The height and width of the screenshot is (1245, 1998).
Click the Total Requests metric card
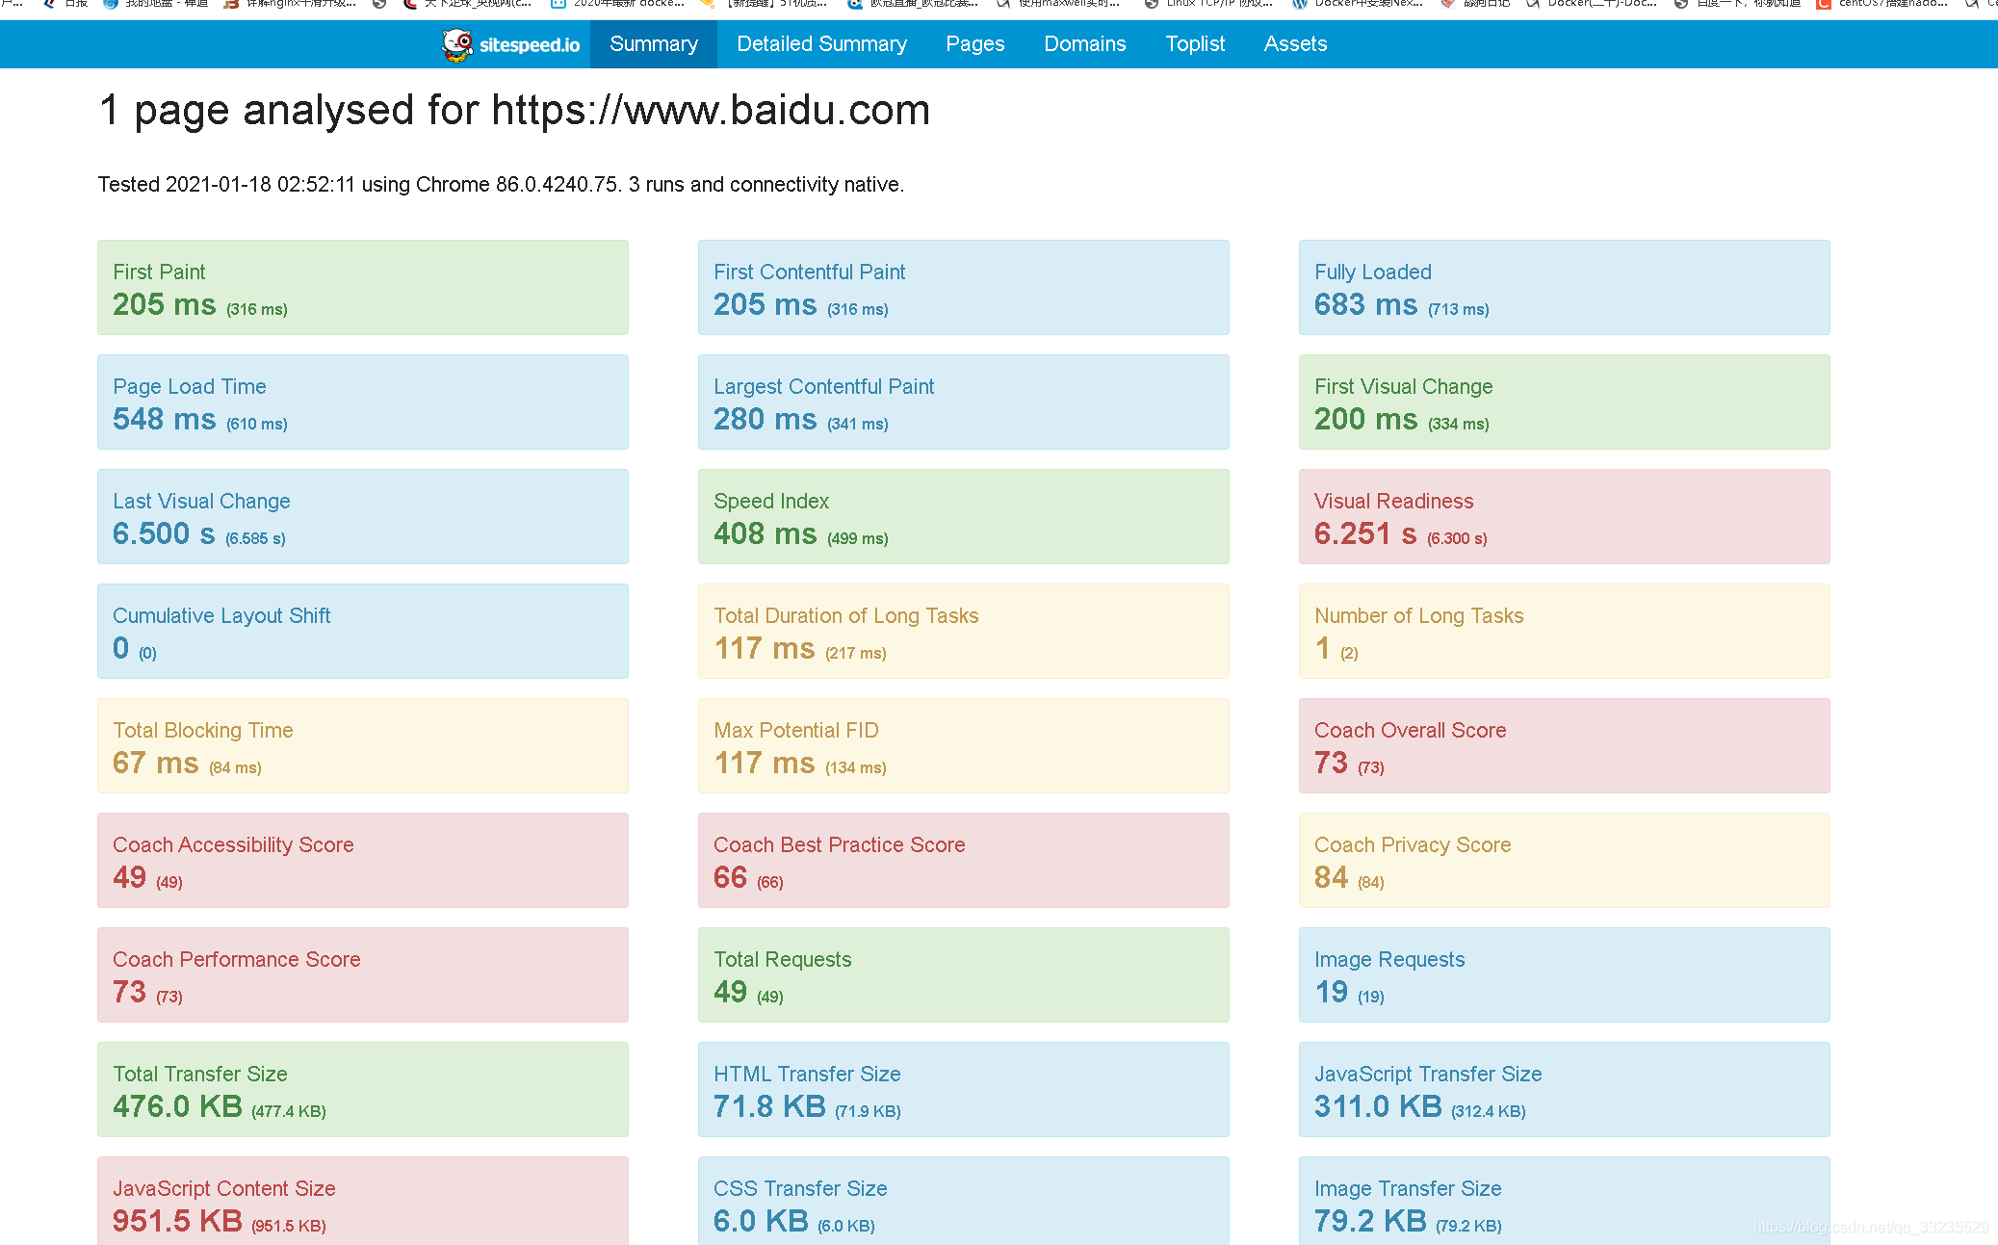tap(963, 975)
